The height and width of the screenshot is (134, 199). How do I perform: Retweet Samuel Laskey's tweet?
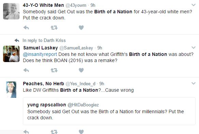[x=54, y=70]
